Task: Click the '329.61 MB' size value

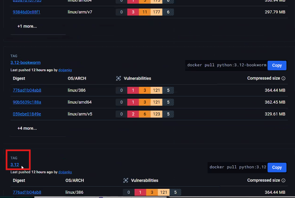Action: 275,114
